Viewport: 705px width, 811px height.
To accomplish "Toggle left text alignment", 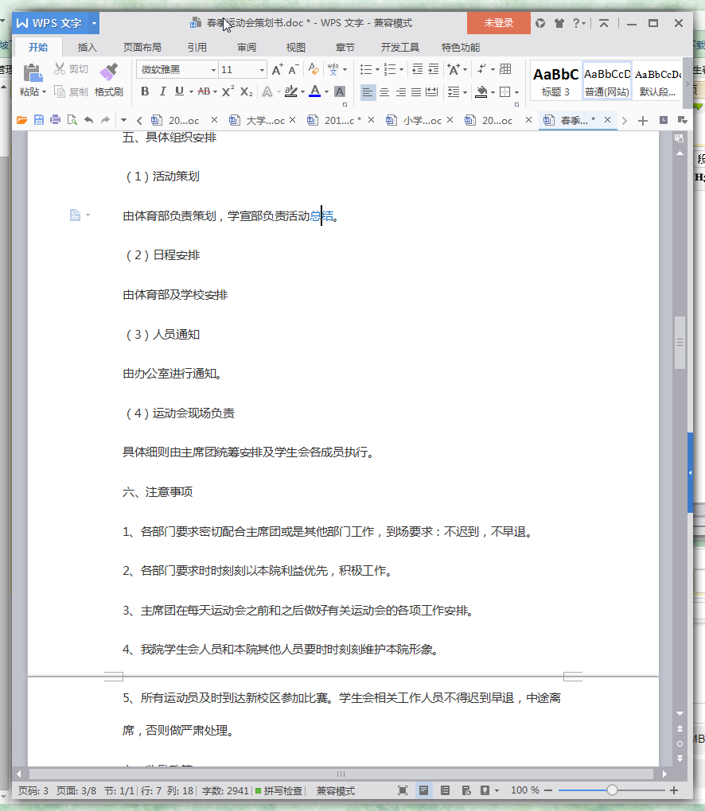I will tap(368, 92).
